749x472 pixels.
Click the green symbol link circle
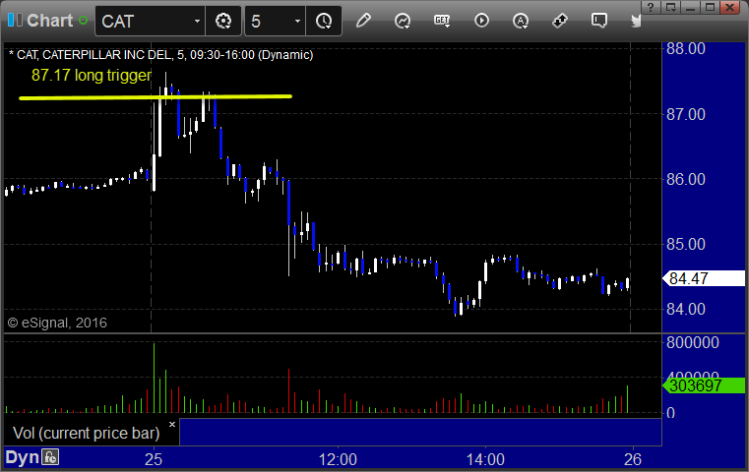83,21
